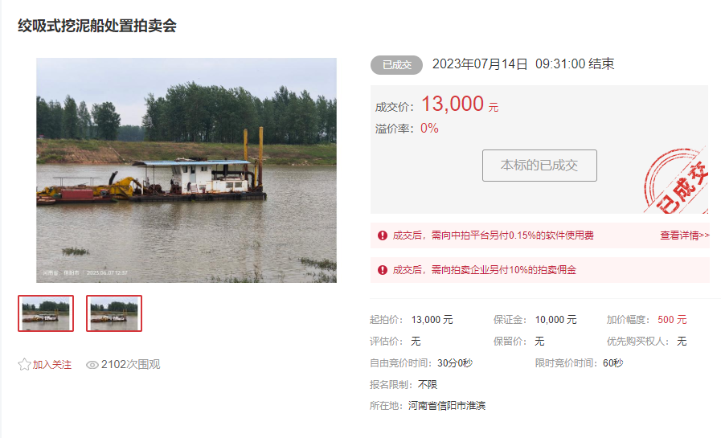The width and height of the screenshot is (721, 438).
Task: Select the second dredger thumbnail
Action: click(x=114, y=313)
